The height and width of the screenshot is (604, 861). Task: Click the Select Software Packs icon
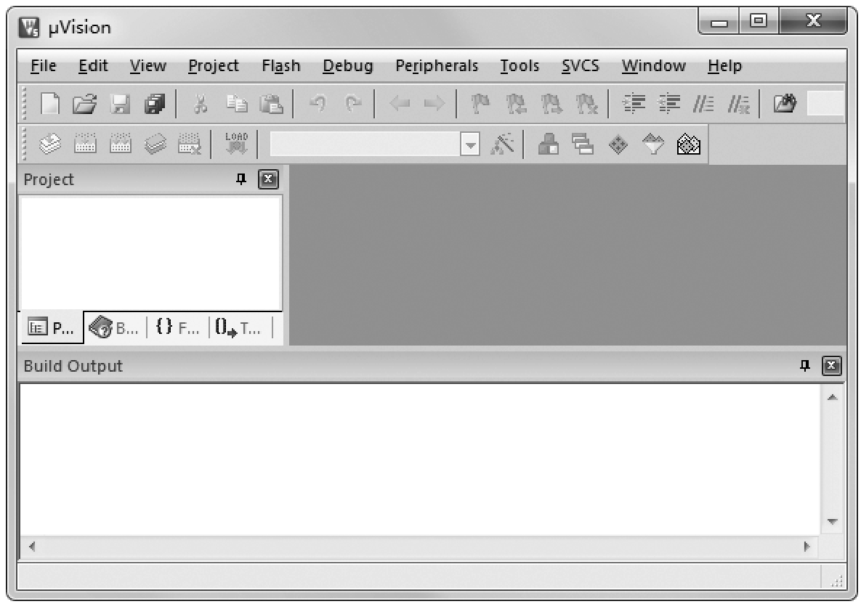click(x=653, y=144)
